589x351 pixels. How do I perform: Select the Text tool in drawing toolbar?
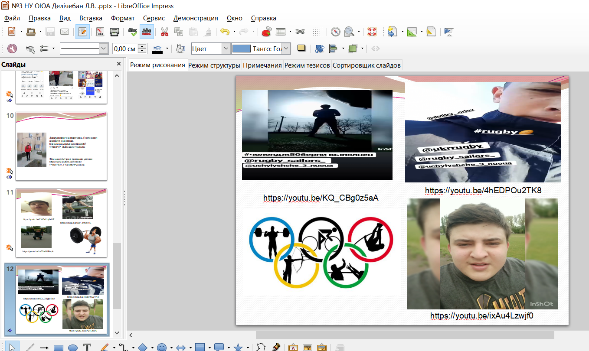[87, 347]
